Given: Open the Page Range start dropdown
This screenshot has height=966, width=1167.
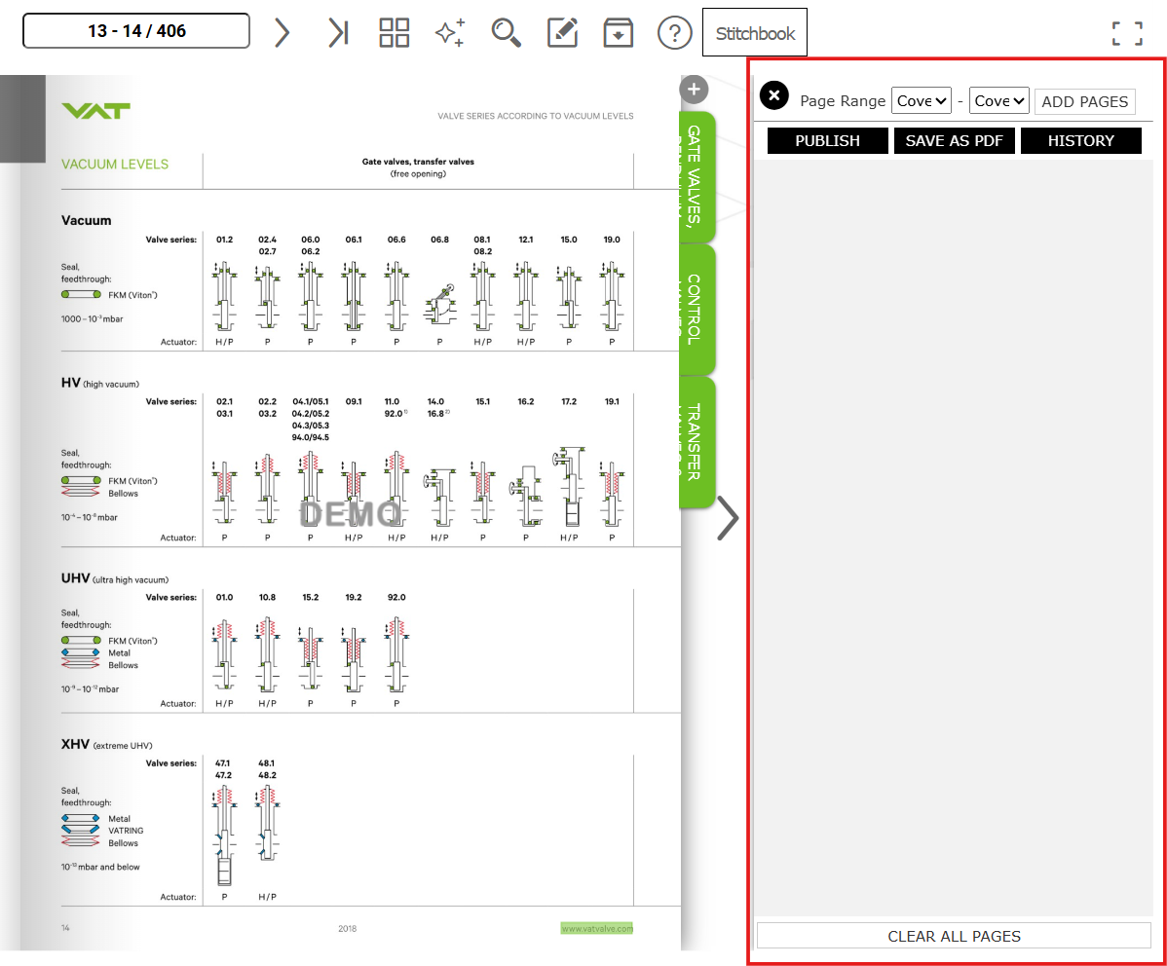Looking at the screenshot, I should click(x=921, y=100).
